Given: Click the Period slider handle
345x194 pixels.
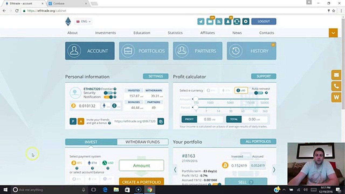Looking at the screenshot, I should click(x=196, y=108).
